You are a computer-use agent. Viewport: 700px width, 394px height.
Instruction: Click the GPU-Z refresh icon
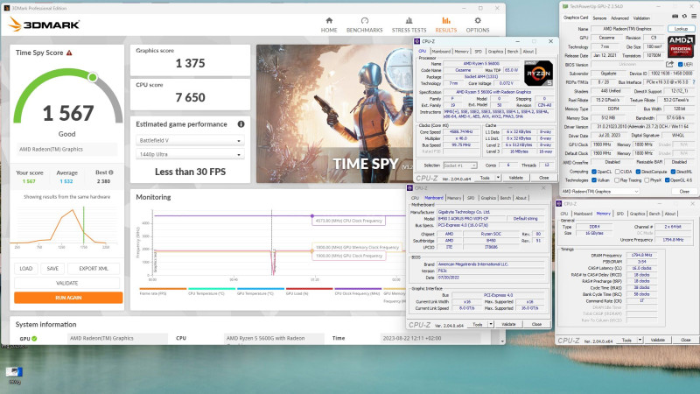coord(684,17)
